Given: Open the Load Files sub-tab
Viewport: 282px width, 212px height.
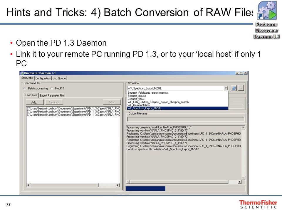Looking at the screenshot, I should point(31,95).
